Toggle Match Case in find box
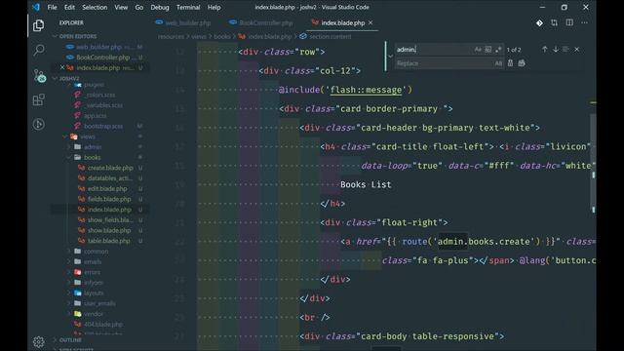The height and width of the screenshot is (351, 624). (478, 50)
